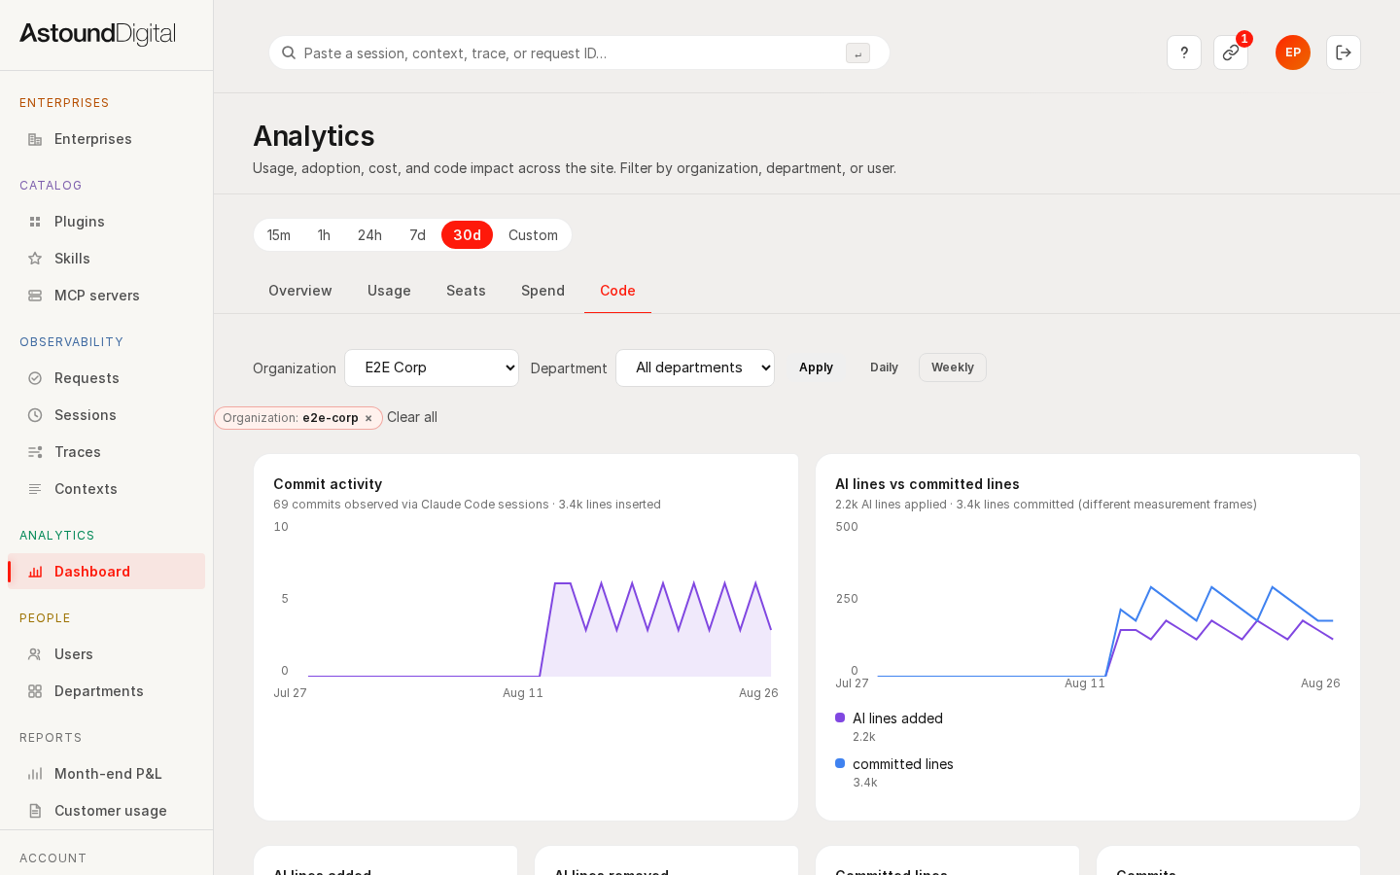Click the EP user avatar
The height and width of the screenshot is (875, 1400).
[1293, 52]
